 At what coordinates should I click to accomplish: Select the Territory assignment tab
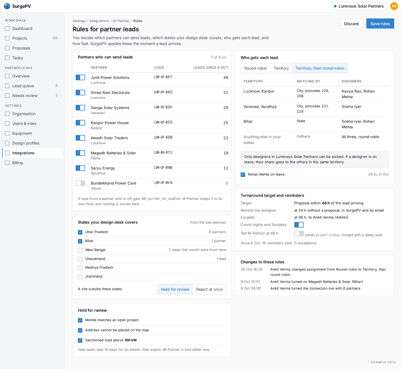pos(281,68)
